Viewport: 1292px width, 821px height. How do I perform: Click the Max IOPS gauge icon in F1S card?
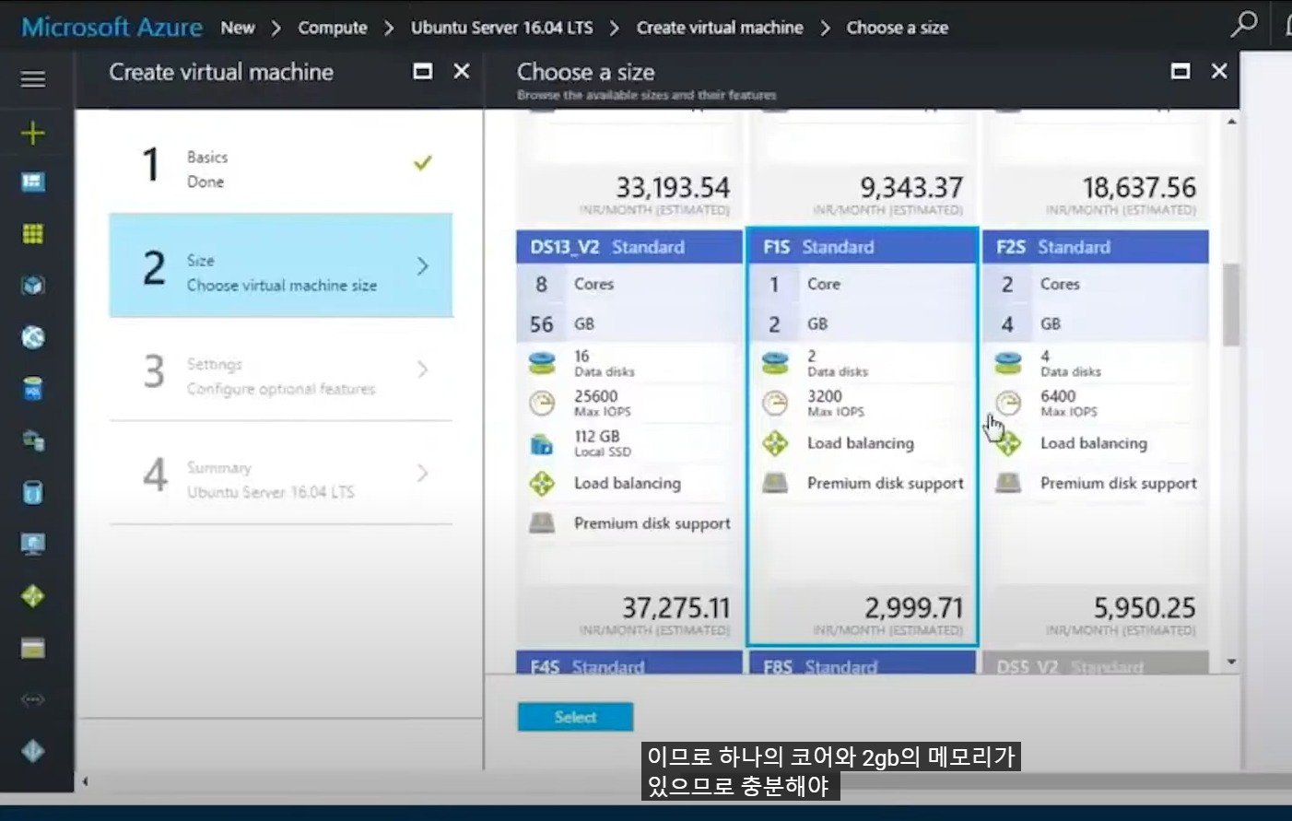point(775,403)
